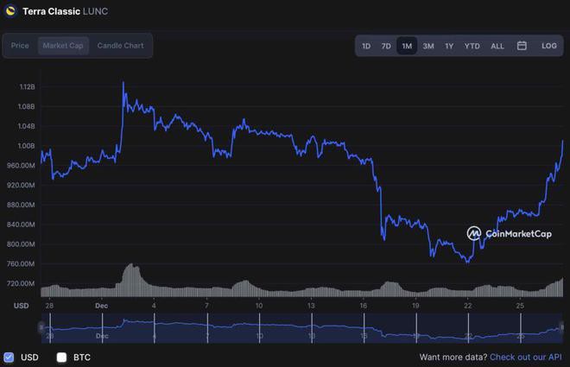The width and height of the screenshot is (570, 367).
Task: Click the 920.00M y-axis label
Action: click(x=21, y=185)
